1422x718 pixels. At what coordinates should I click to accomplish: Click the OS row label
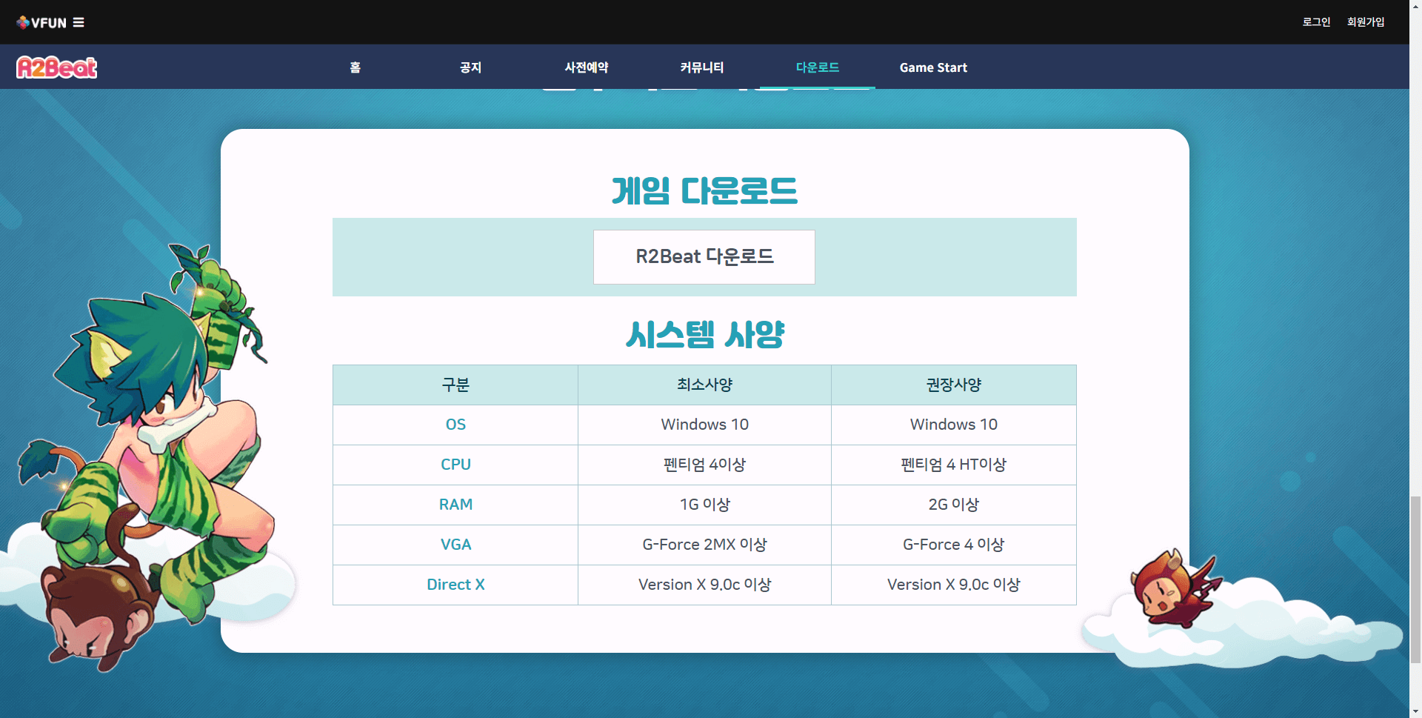(455, 425)
